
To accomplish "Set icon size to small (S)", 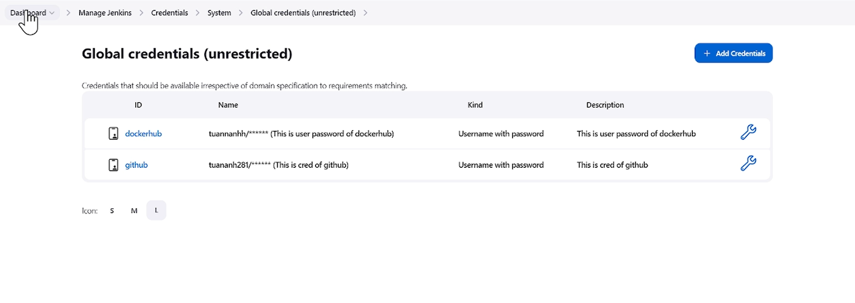I will pos(112,211).
